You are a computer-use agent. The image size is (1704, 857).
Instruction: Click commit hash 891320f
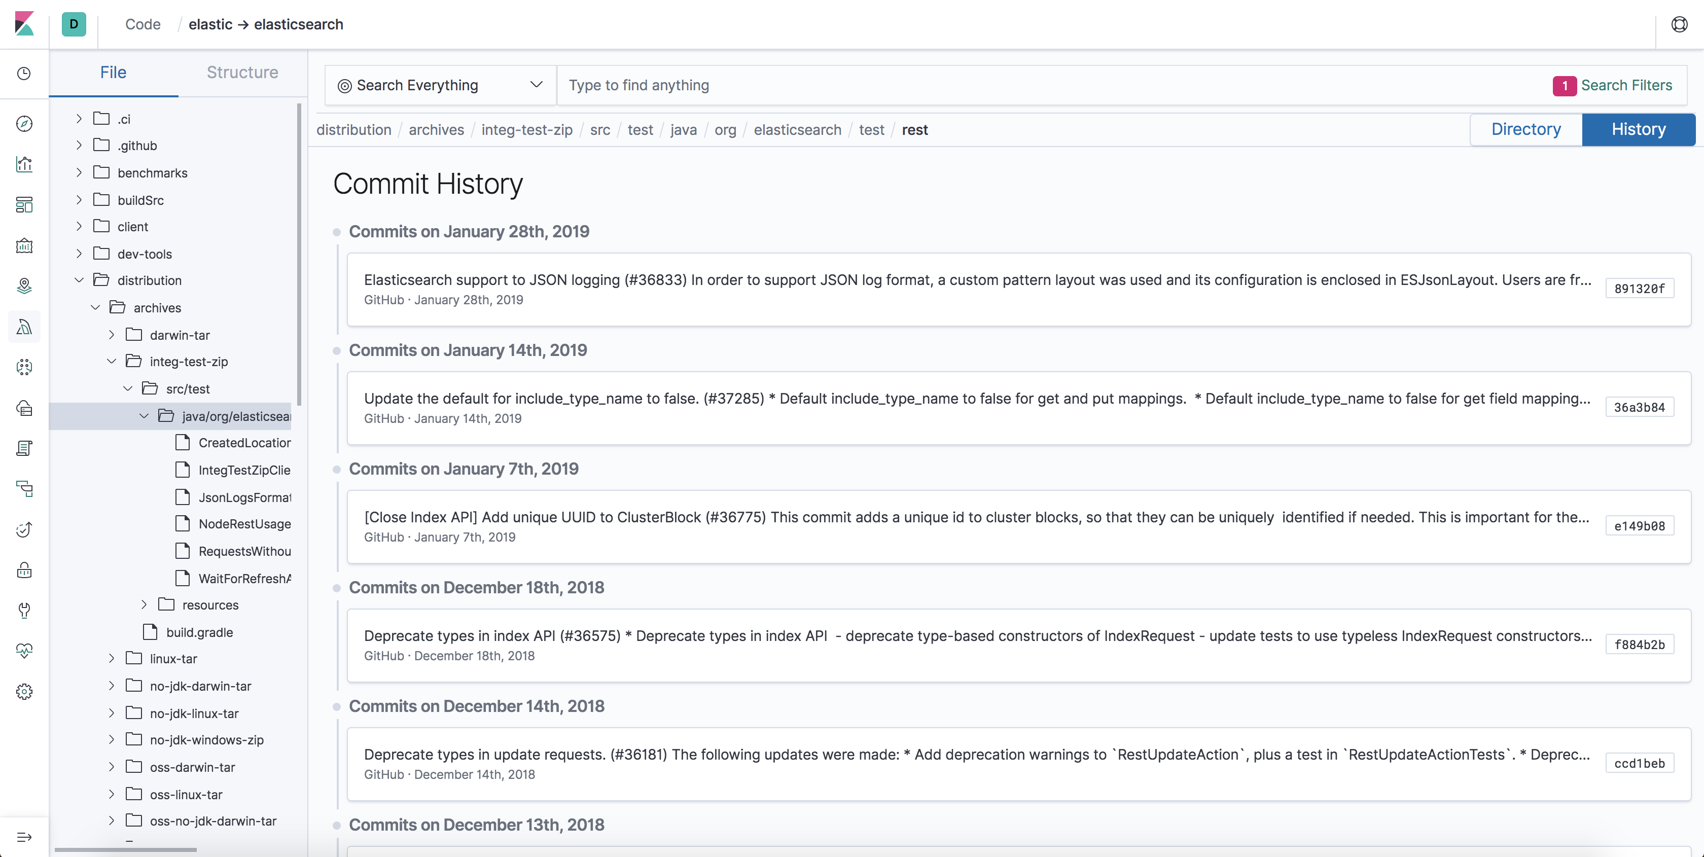(1640, 289)
